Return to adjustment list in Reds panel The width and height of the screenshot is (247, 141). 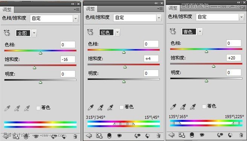(89, 135)
